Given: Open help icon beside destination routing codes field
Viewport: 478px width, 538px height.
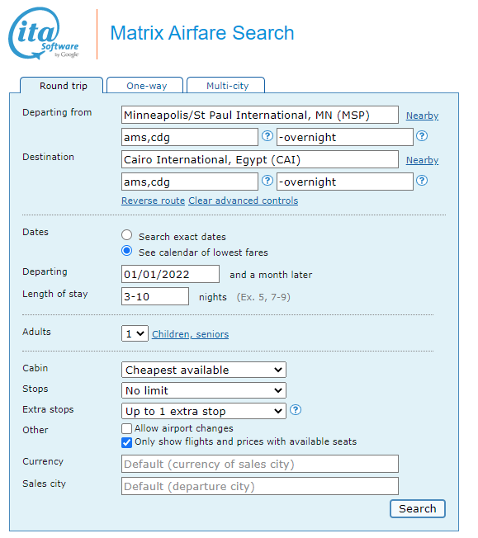Looking at the screenshot, I should tap(267, 181).
